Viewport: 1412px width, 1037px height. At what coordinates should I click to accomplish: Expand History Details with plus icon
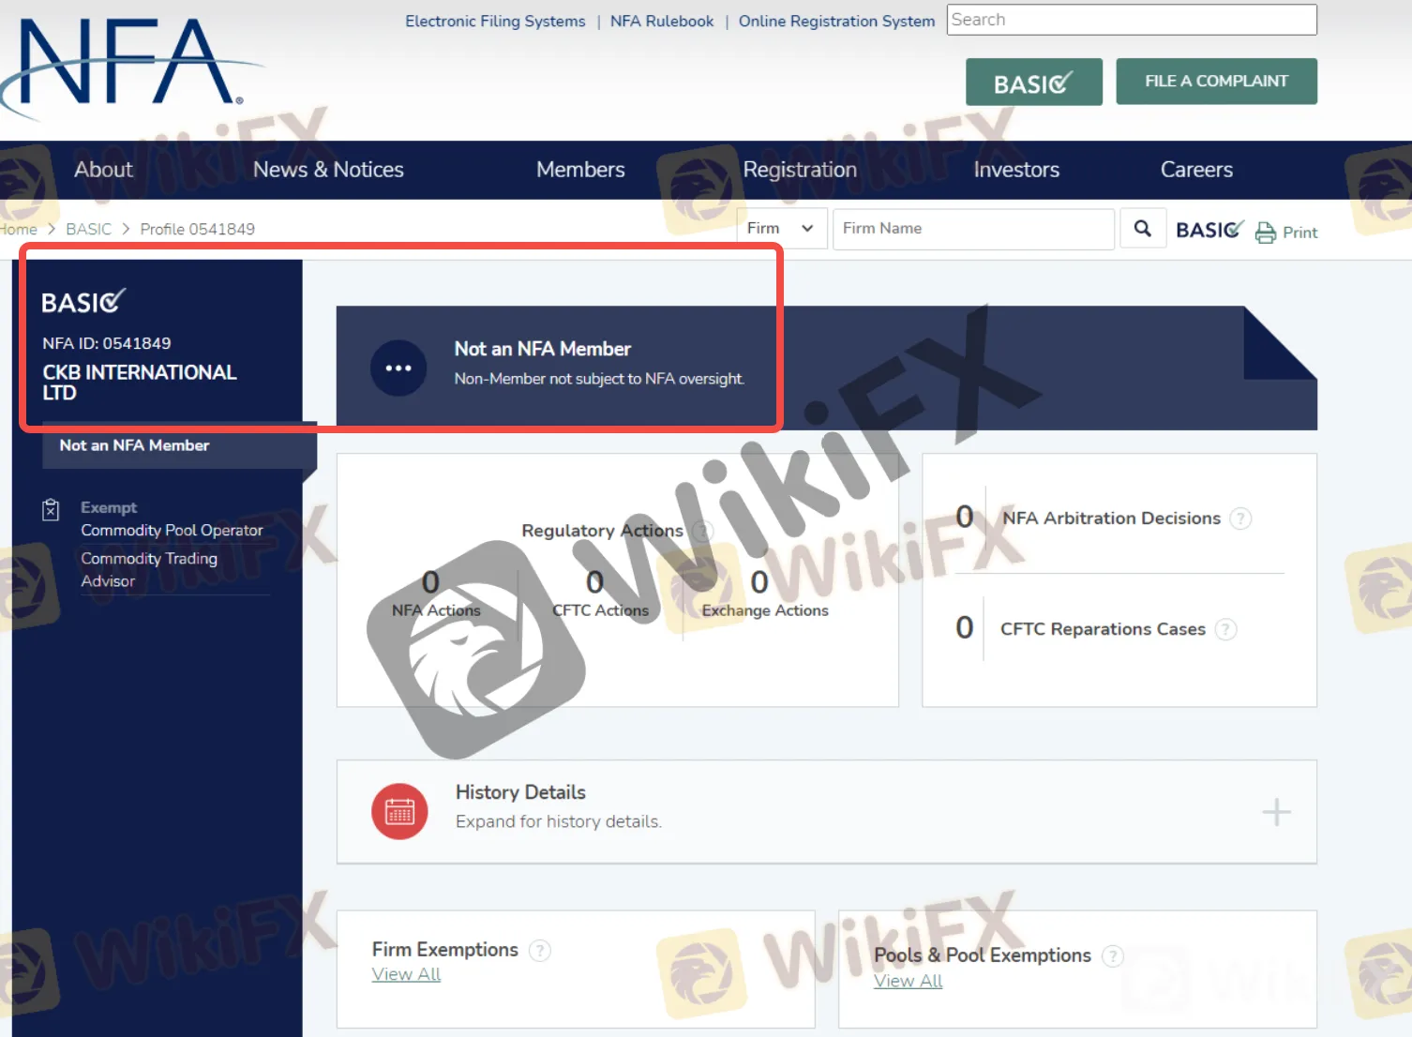(x=1276, y=812)
